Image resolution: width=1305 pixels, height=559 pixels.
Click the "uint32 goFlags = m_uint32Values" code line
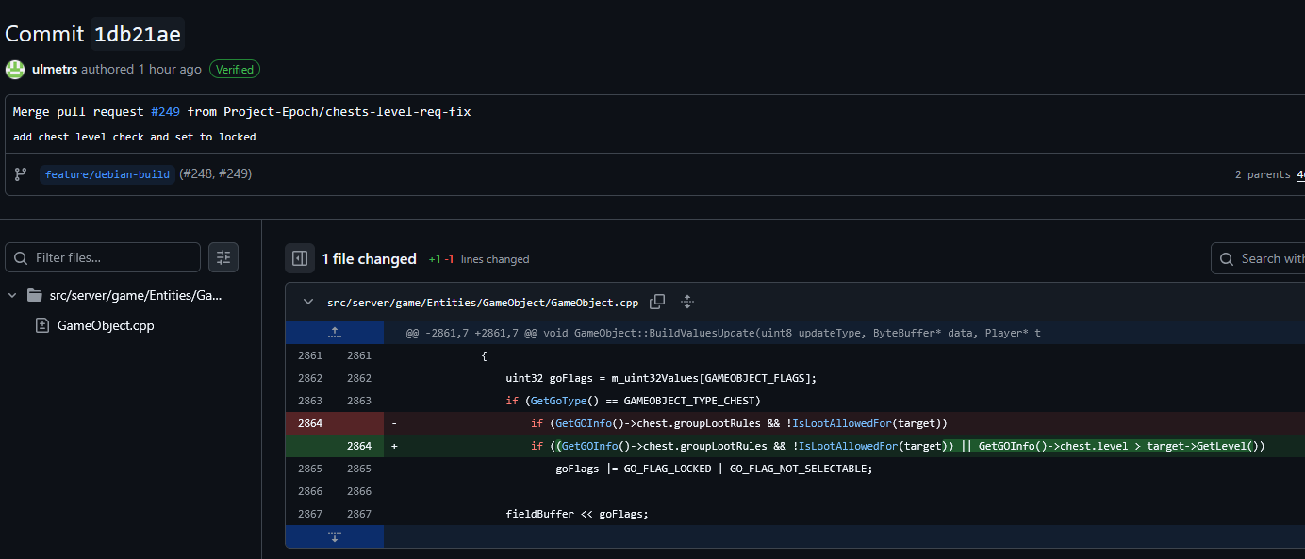[661, 378]
